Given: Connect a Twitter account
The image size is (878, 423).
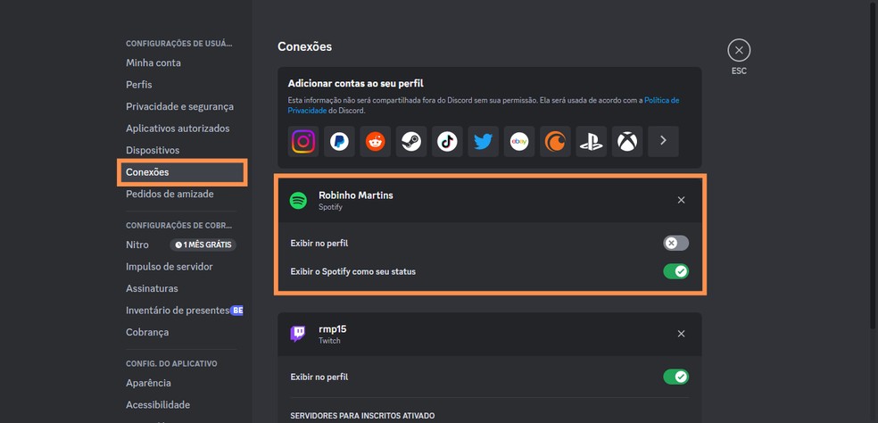Looking at the screenshot, I should 483,141.
